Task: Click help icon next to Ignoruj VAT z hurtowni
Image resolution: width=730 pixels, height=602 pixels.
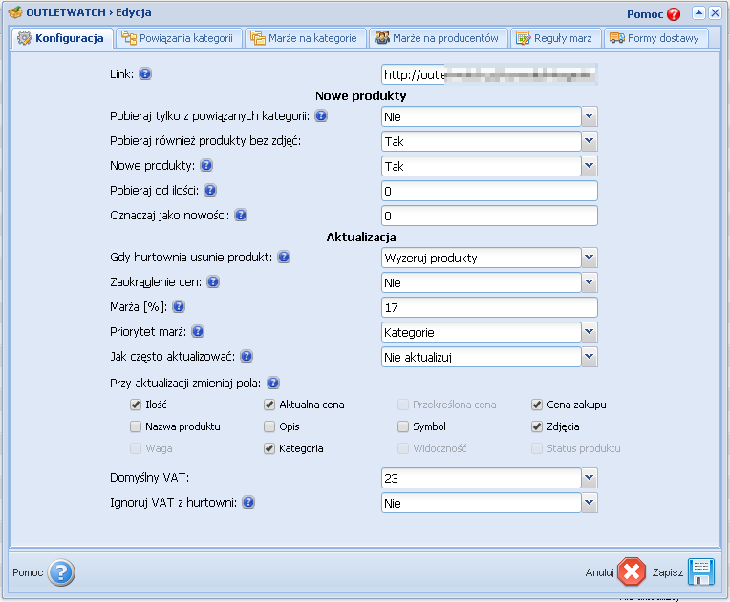Action: point(248,502)
